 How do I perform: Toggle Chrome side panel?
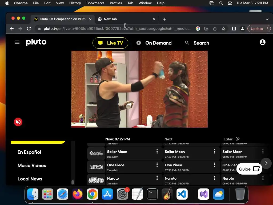pyautogui.click(x=234, y=29)
